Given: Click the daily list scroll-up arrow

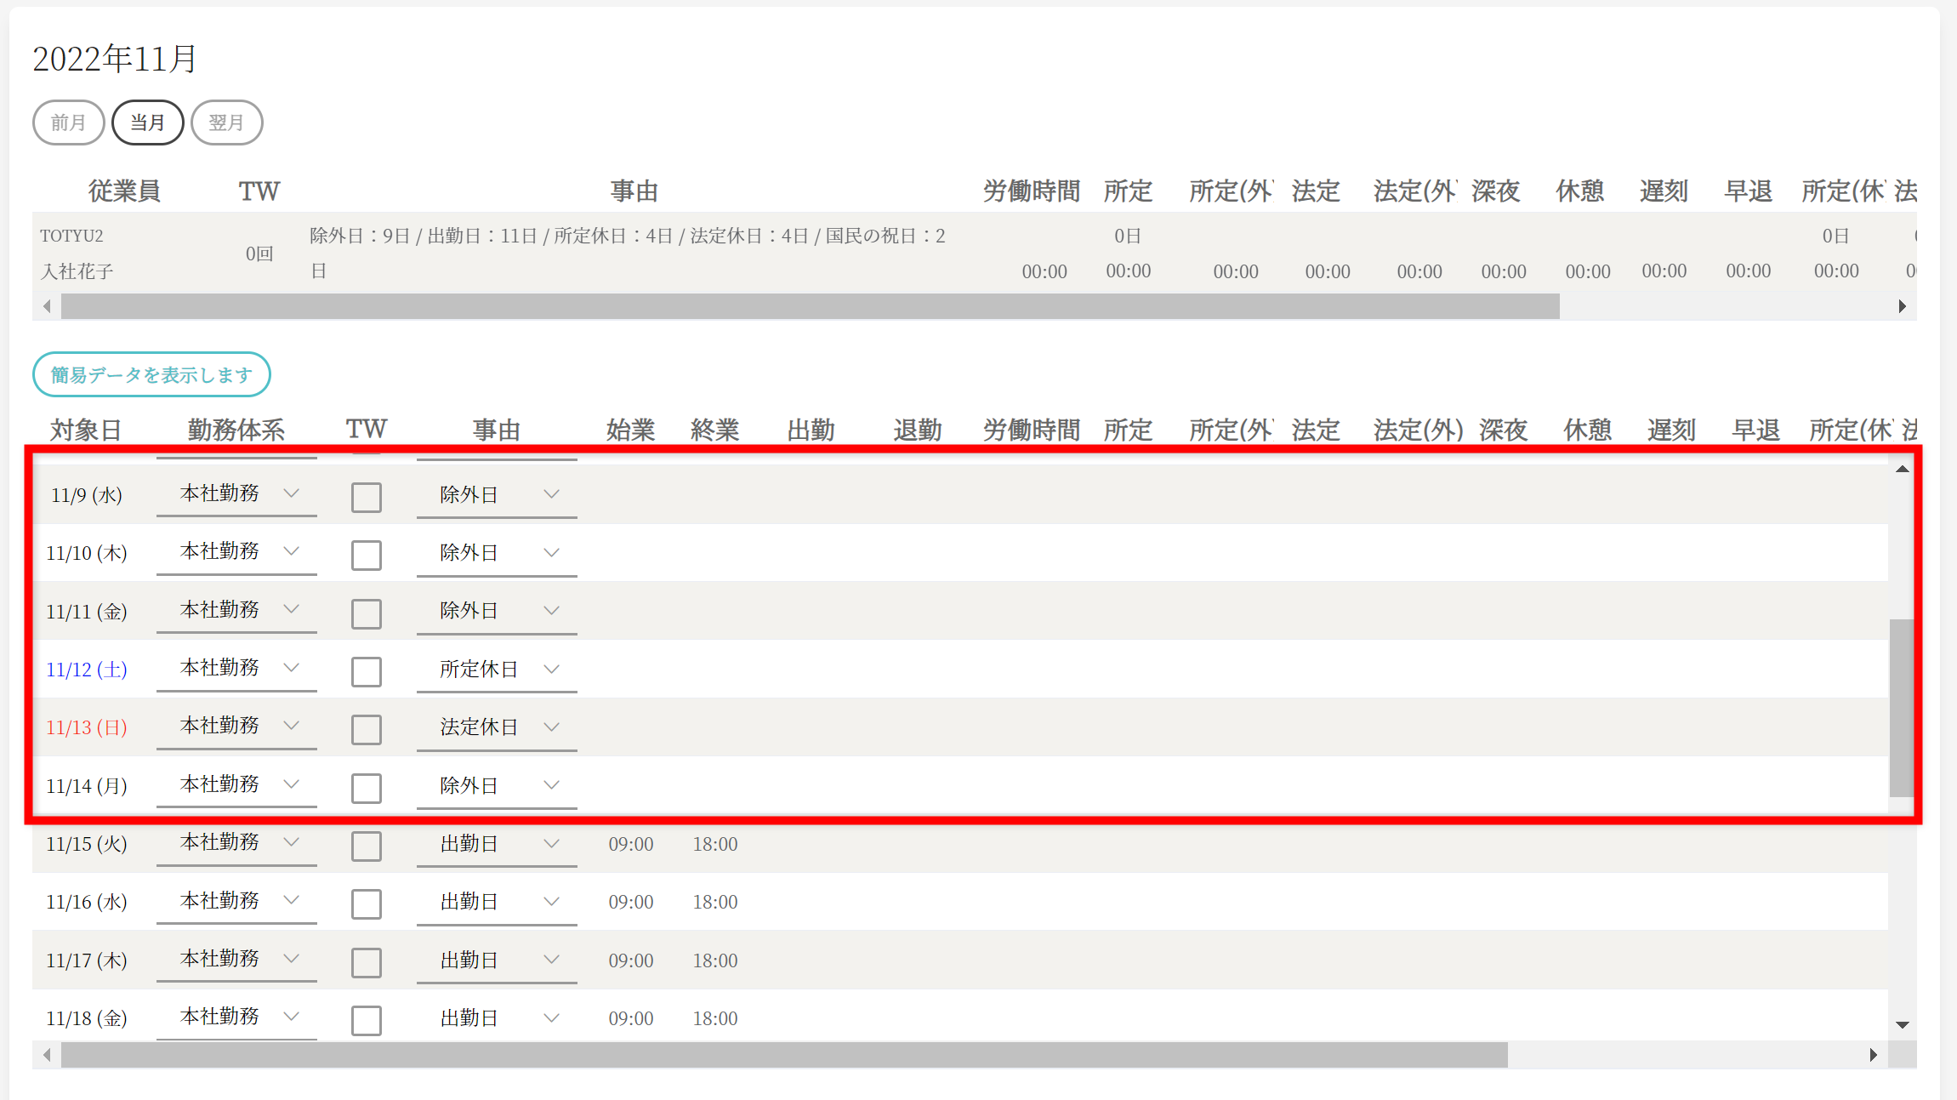Looking at the screenshot, I should coord(1902,469).
